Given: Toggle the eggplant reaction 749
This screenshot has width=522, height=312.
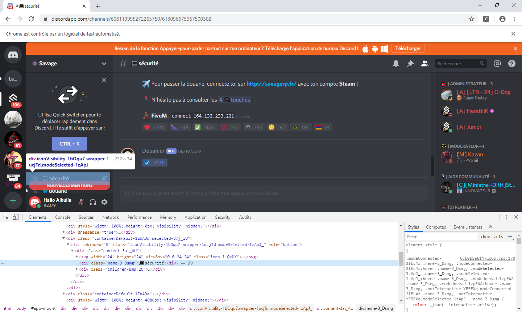Looking at the screenshot, I should (x=180, y=127).
